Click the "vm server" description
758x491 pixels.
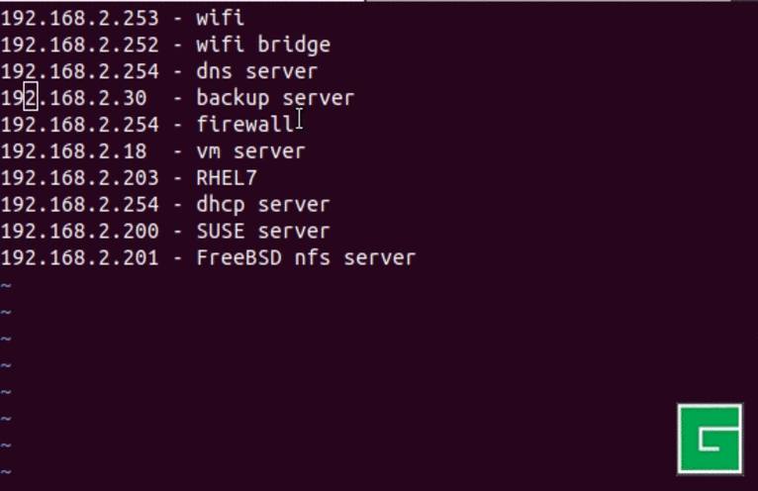tap(250, 151)
